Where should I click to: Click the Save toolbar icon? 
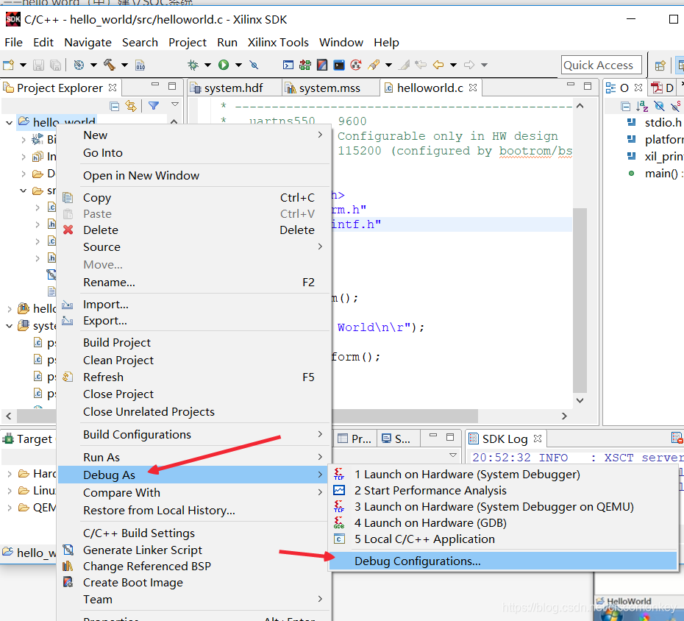coord(38,65)
